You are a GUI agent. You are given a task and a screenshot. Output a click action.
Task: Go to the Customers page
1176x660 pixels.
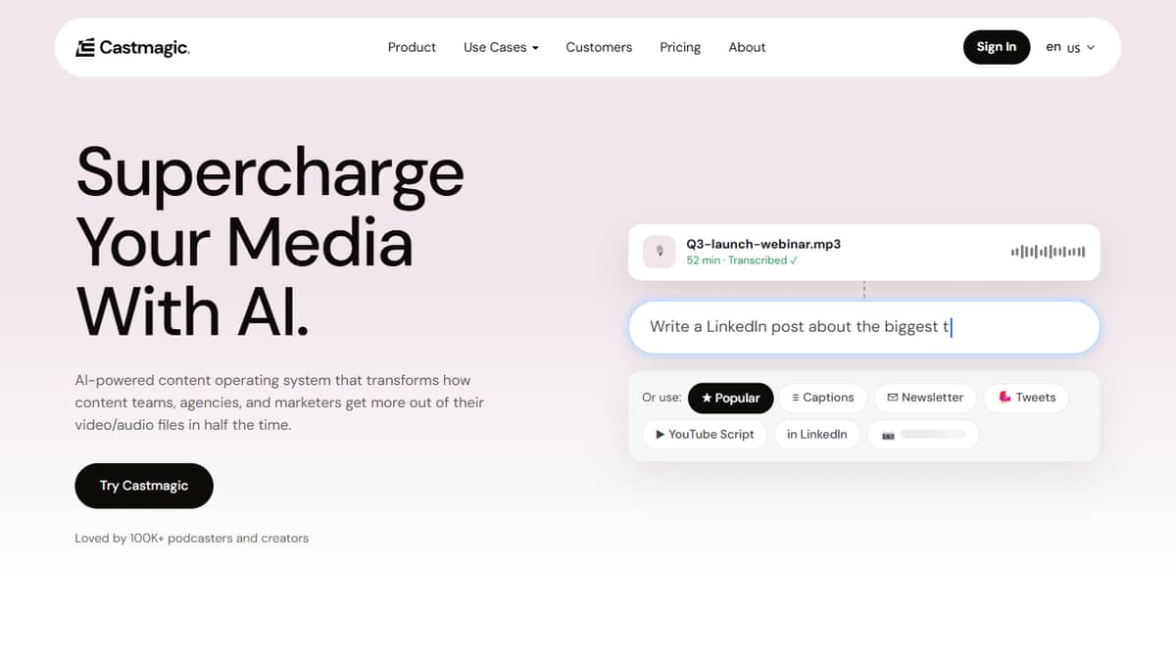point(599,47)
